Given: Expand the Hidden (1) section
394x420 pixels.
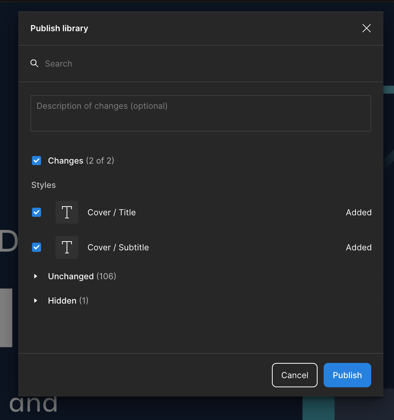Looking at the screenshot, I should [36, 301].
